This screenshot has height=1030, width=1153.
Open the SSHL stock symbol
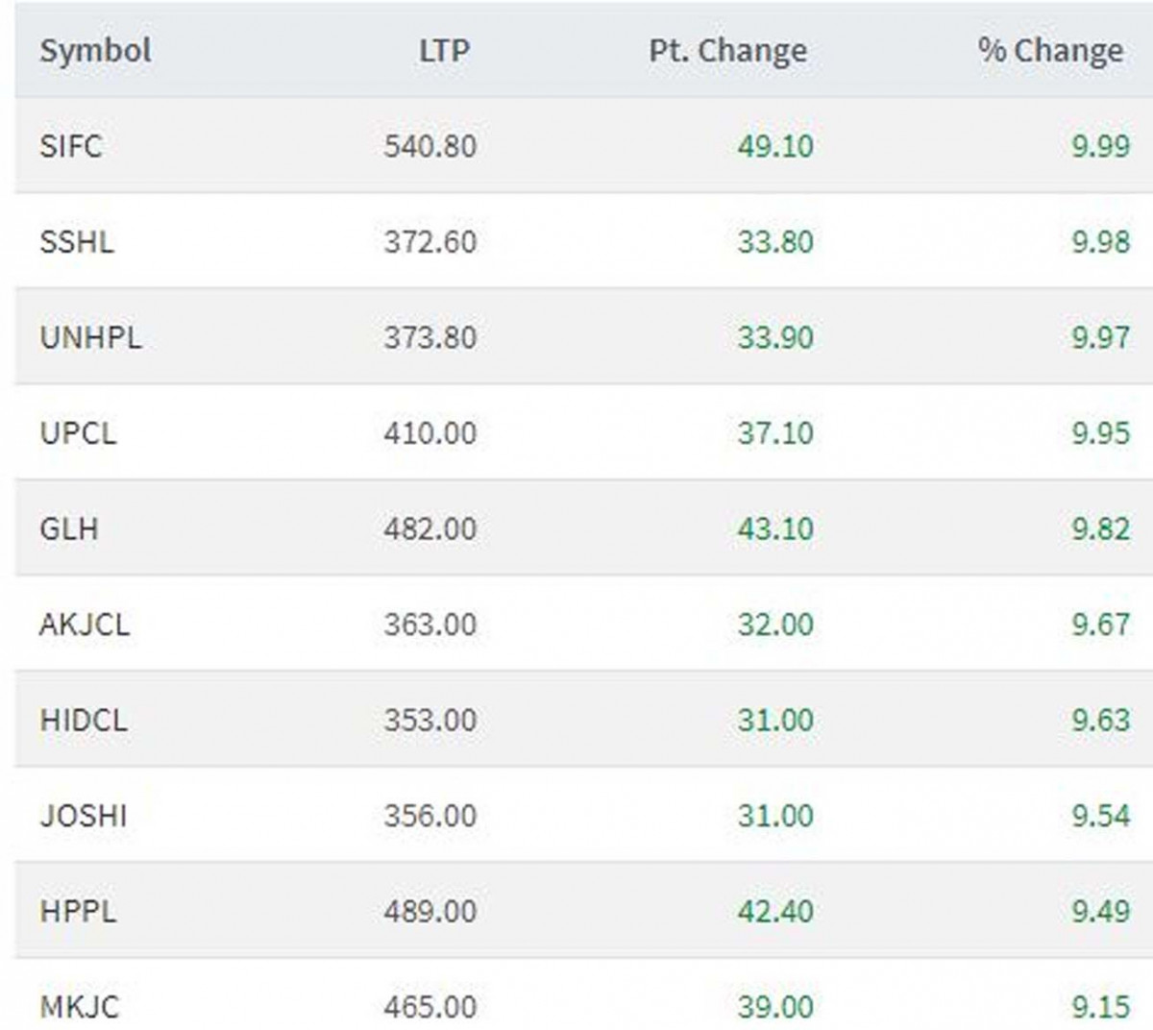(x=76, y=241)
